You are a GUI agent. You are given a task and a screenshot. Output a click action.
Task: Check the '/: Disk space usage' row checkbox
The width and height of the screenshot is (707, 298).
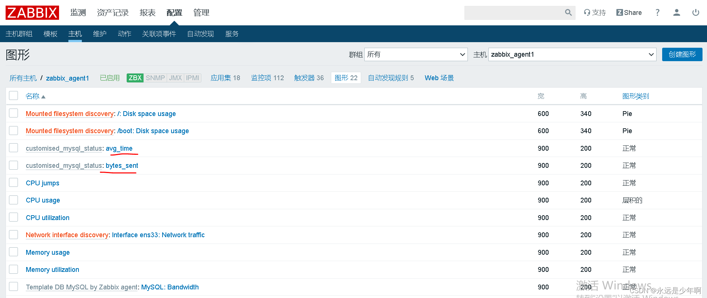[x=13, y=113]
